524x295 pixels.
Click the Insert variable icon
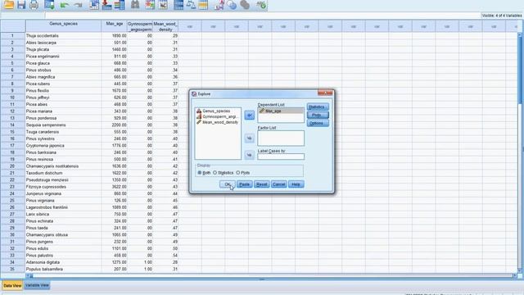click(163, 5)
